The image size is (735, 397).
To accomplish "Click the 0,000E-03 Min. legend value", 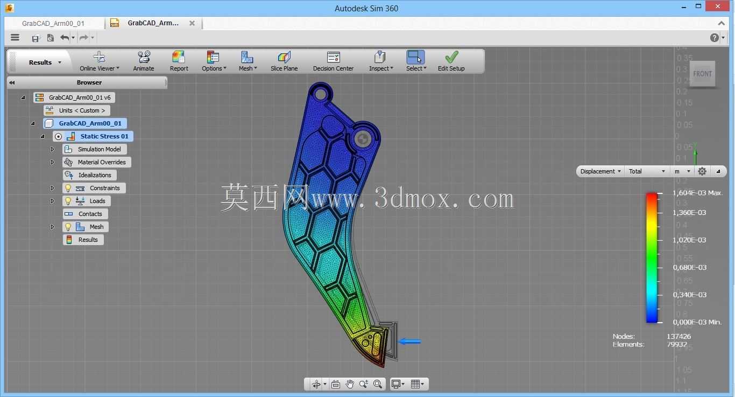I will [697, 322].
